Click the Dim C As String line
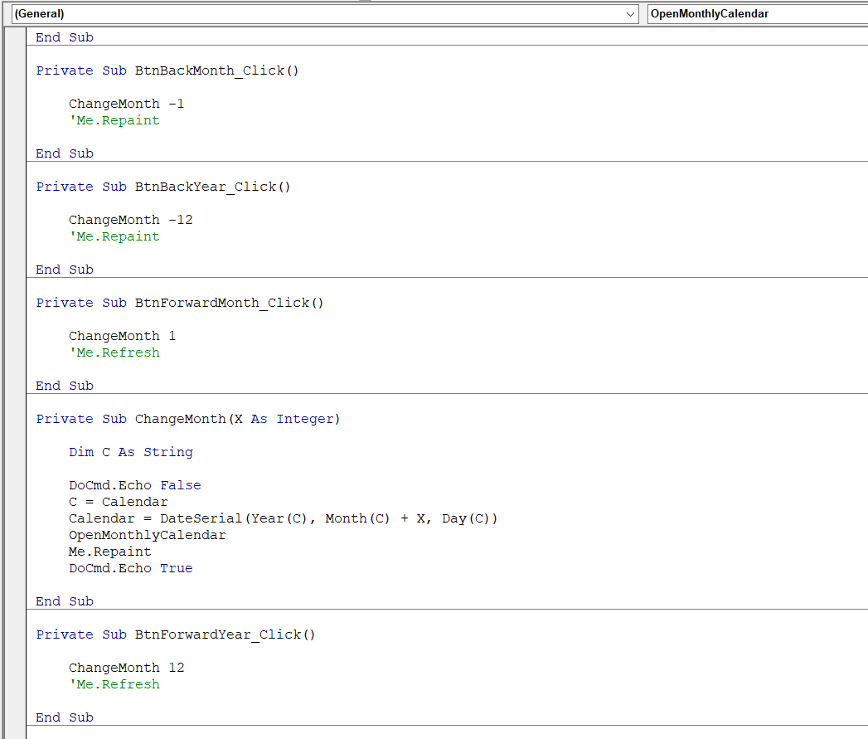Image resolution: width=868 pixels, height=739 pixels. [x=130, y=452]
